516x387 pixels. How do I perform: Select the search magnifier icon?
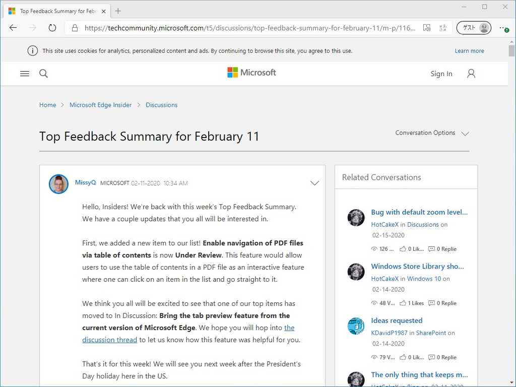pos(43,74)
